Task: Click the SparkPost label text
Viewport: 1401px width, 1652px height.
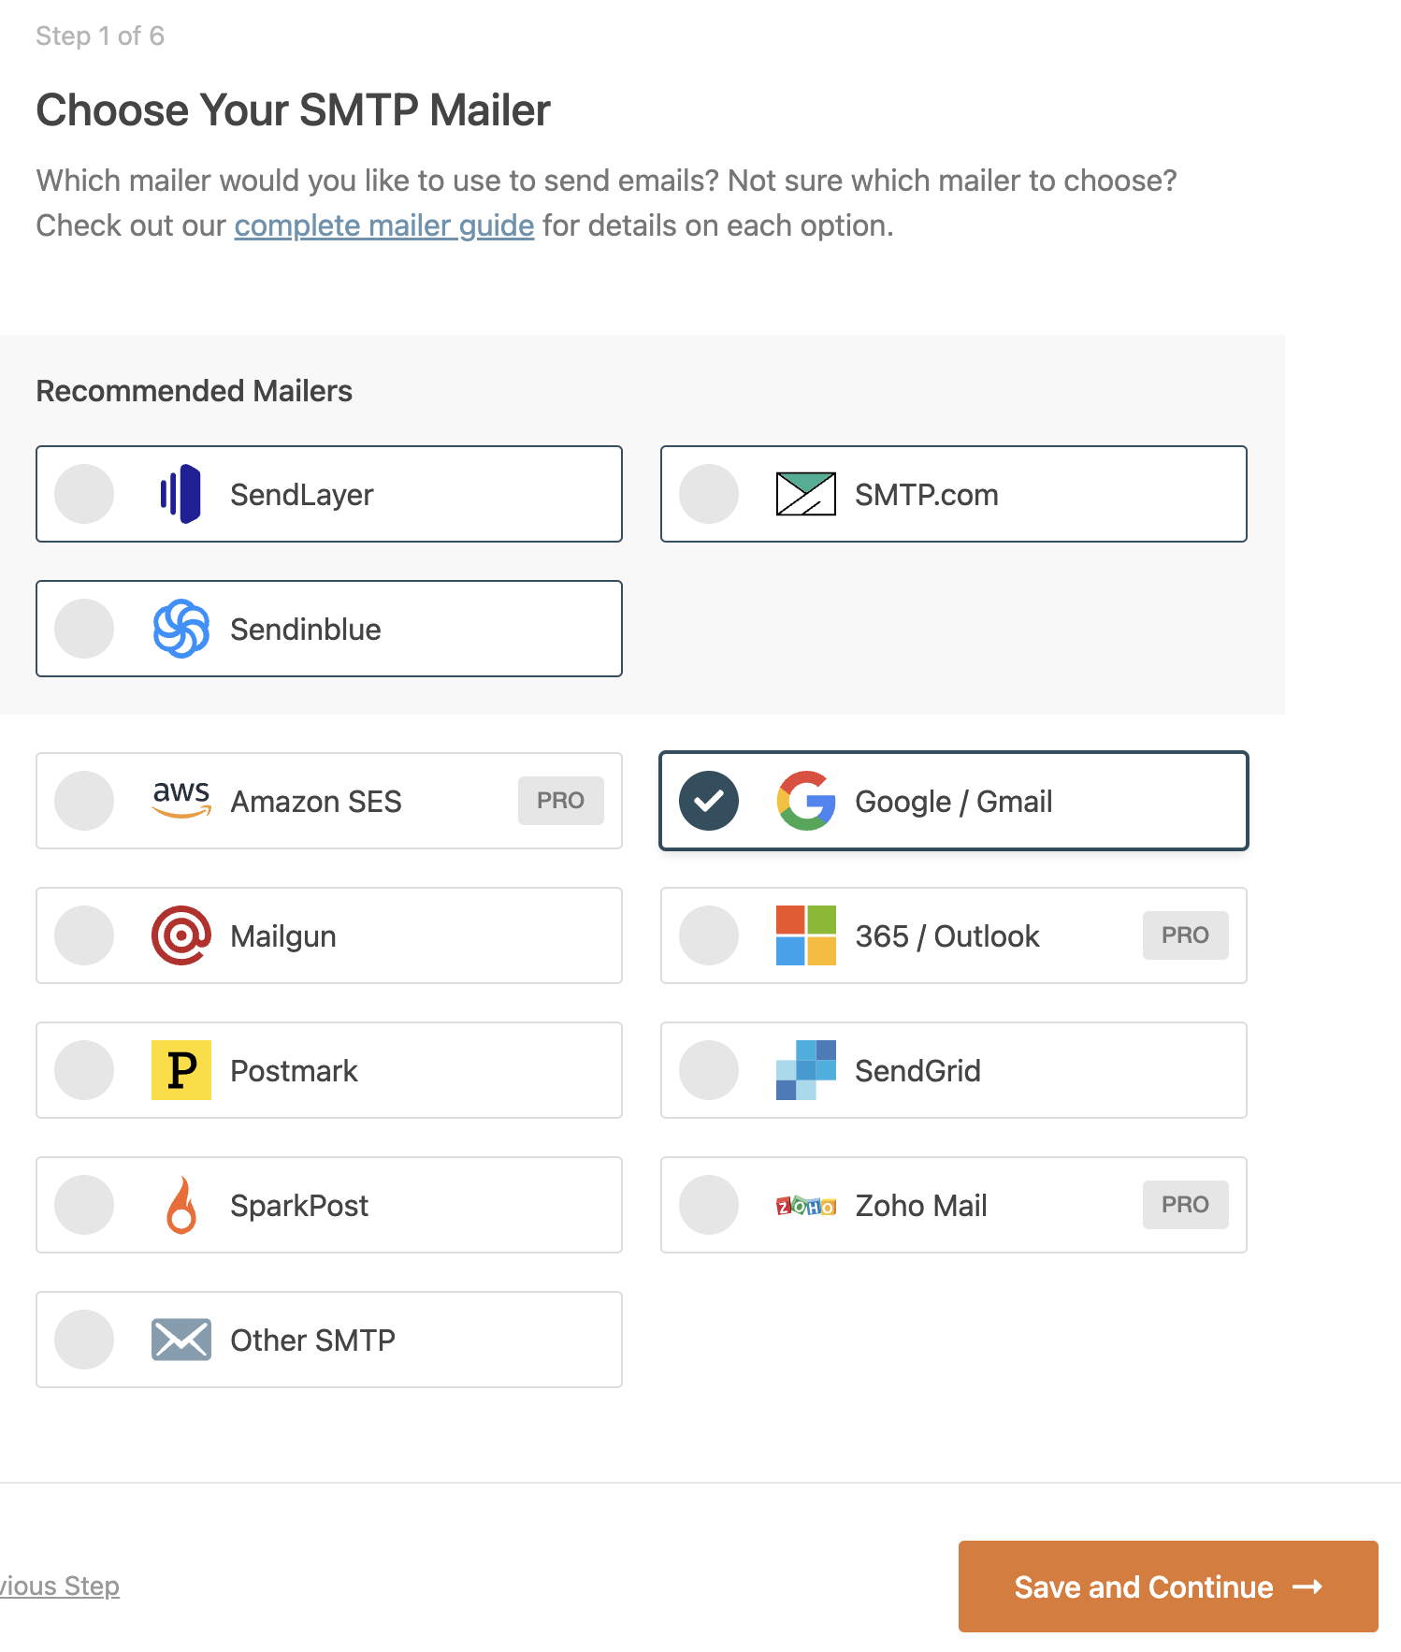Action: (299, 1206)
